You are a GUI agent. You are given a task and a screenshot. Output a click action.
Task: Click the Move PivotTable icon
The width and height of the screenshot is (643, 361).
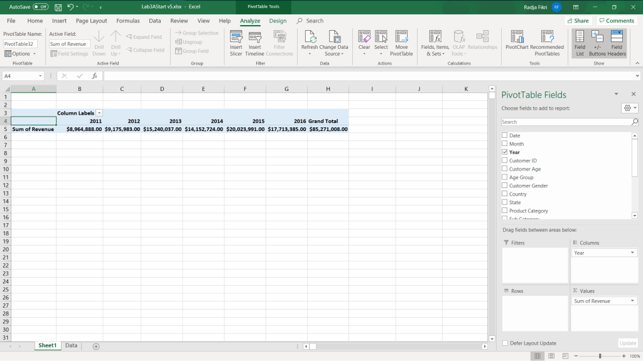401,38
